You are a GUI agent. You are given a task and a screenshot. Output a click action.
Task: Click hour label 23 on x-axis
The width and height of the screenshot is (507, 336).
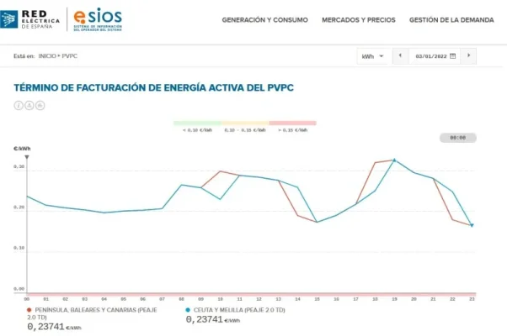click(472, 299)
